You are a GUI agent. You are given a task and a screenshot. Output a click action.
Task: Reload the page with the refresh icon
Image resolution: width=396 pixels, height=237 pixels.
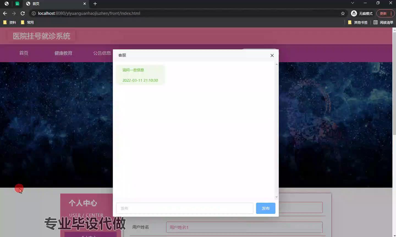click(x=23, y=13)
